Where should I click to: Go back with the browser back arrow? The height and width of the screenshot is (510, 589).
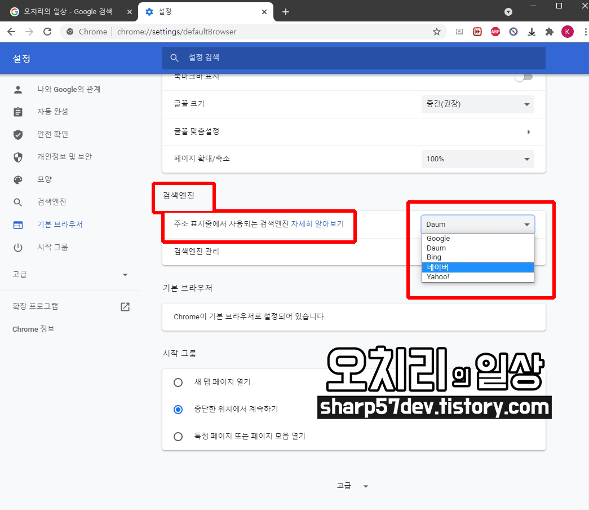pos(11,32)
